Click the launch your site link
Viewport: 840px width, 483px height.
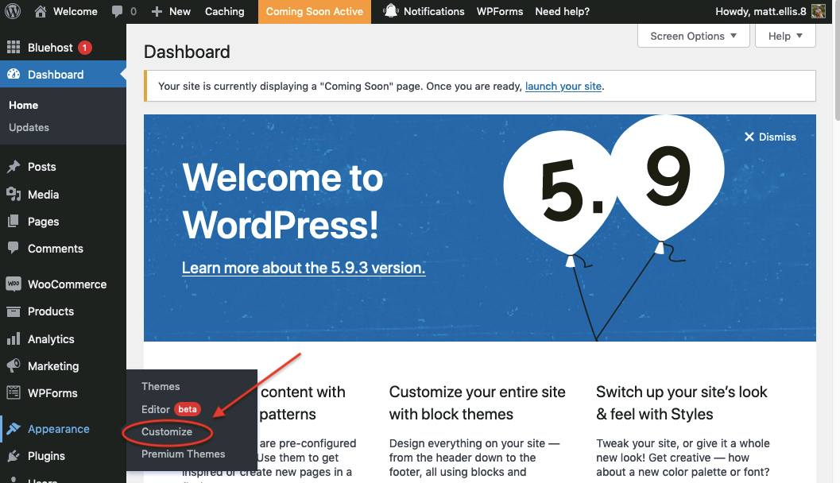[563, 87]
